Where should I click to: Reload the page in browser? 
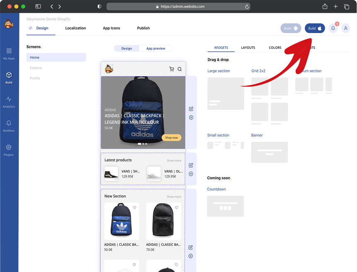coord(247,7)
